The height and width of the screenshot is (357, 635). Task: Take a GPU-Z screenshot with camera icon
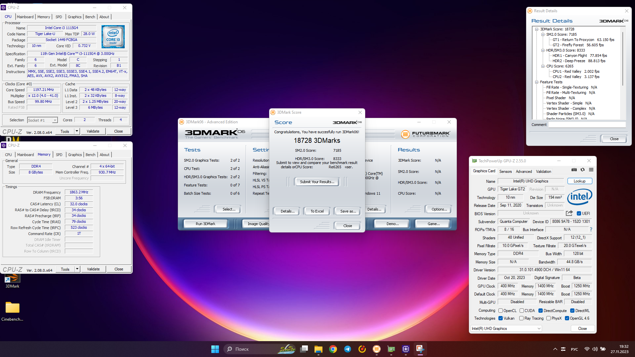click(x=574, y=170)
